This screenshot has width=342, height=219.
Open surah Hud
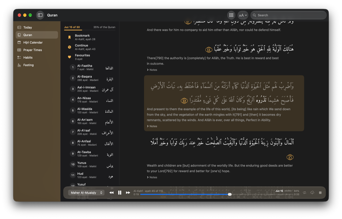click(91, 175)
